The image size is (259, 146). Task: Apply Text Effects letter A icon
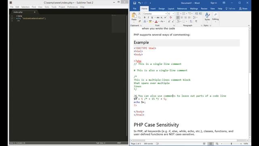pos(145,21)
